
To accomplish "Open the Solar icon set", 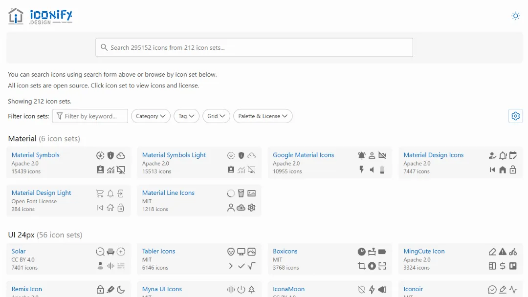I will [x=19, y=251].
